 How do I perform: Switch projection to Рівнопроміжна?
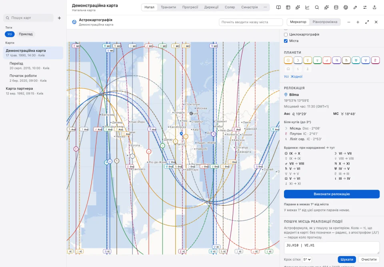pyautogui.click(x=325, y=22)
